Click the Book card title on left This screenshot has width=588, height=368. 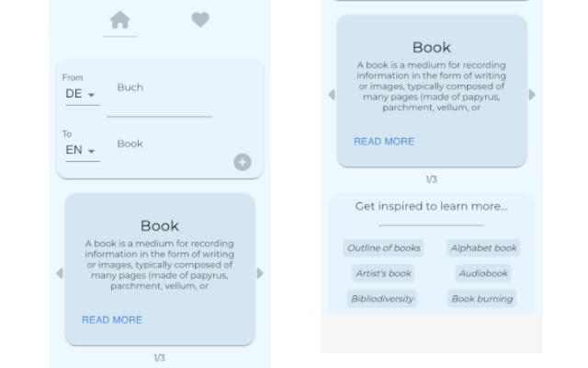pos(159,225)
